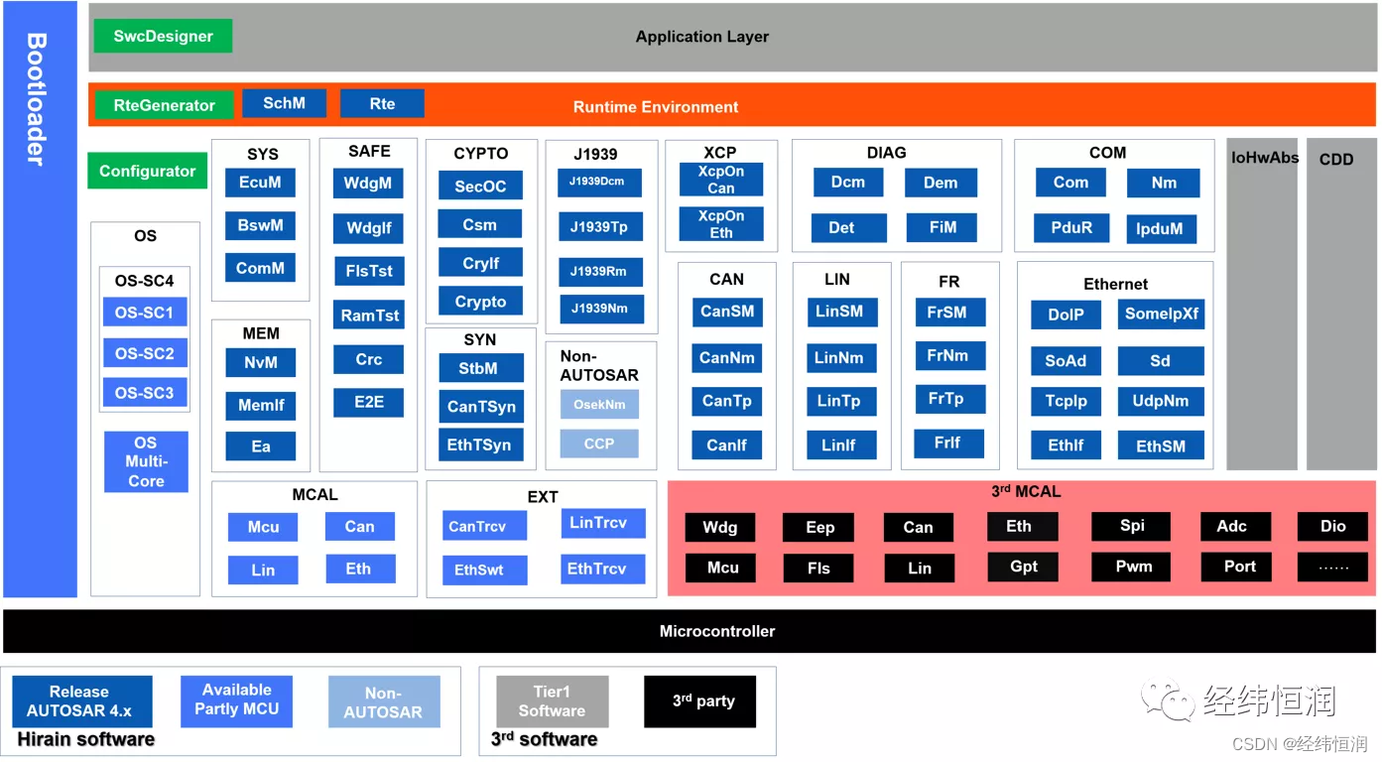Click the 3rd party legend item
This screenshot has height=762, width=1382.
(x=699, y=700)
